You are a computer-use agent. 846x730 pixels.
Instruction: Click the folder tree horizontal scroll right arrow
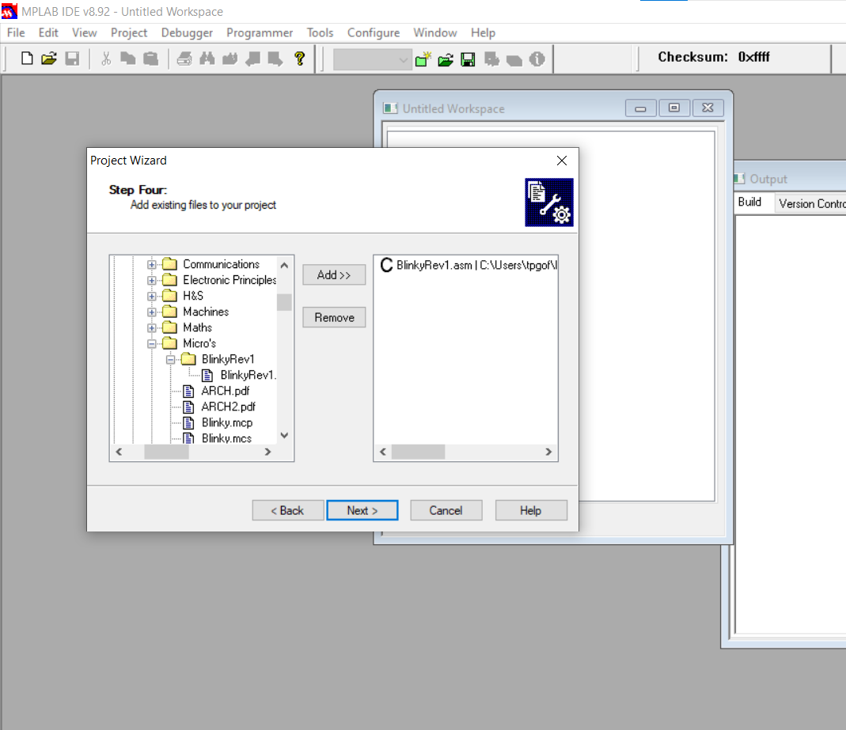267,452
